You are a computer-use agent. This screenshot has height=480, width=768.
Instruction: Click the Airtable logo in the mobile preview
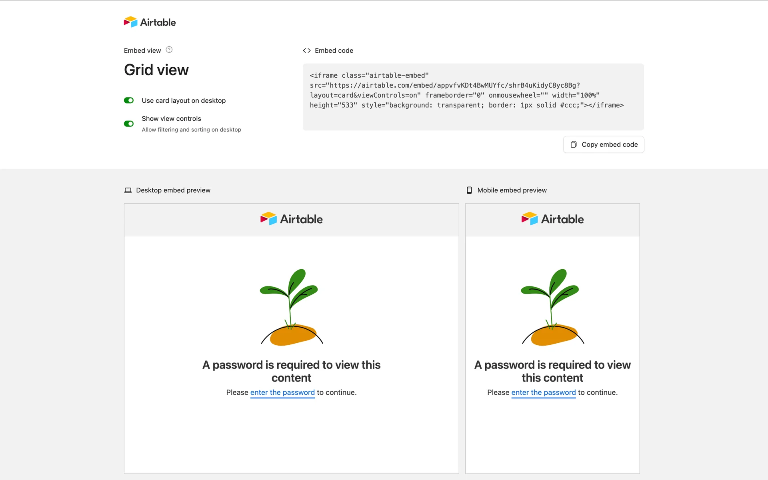pyautogui.click(x=552, y=219)
